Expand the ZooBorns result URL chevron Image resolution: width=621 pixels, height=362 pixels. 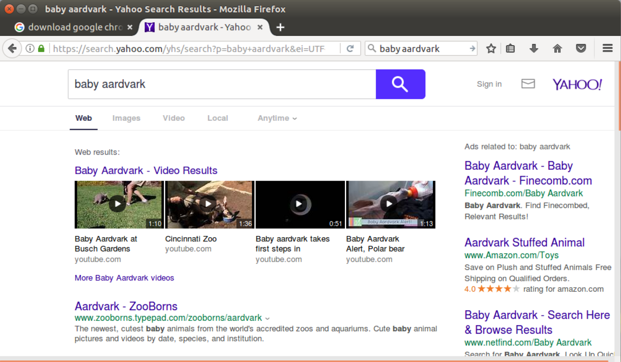click(268, 318)
